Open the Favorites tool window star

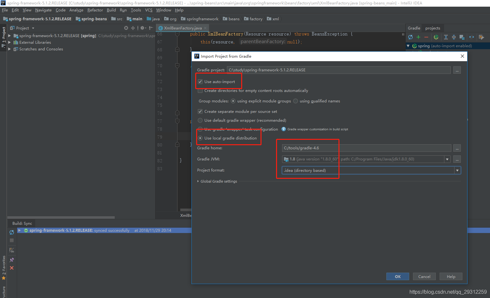click(x=4, y=278)
